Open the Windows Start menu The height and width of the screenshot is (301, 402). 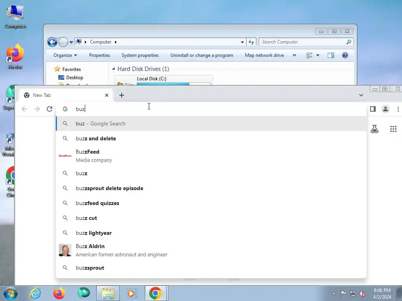click(10, 293)
